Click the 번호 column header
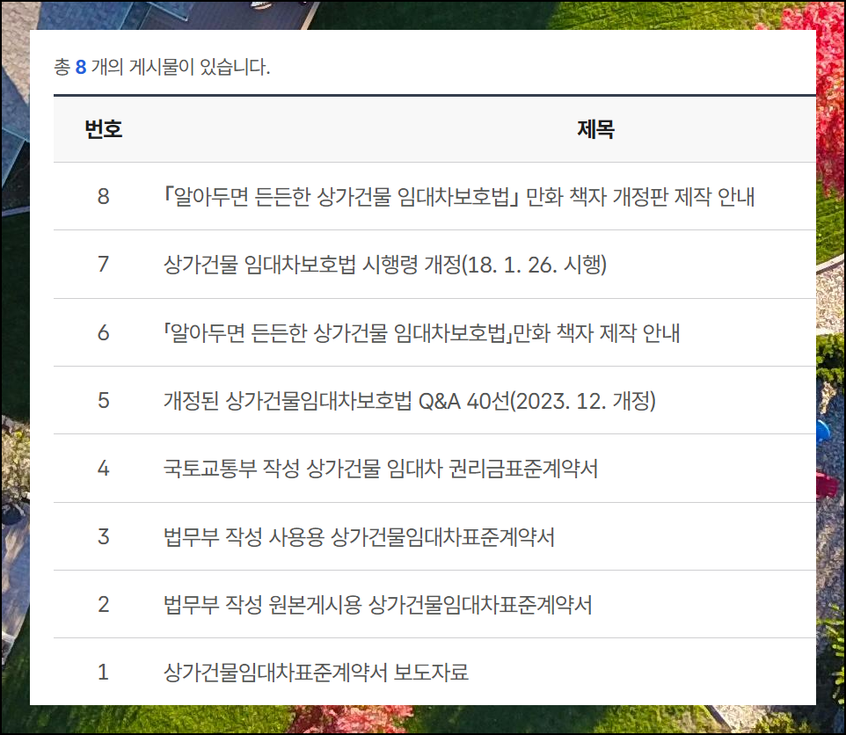 click(104, 129)
